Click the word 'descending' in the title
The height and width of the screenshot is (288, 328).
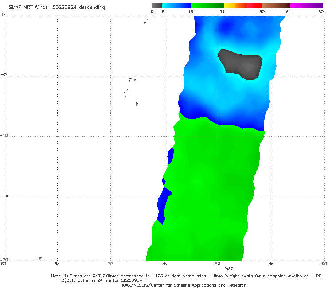(92, 8)
